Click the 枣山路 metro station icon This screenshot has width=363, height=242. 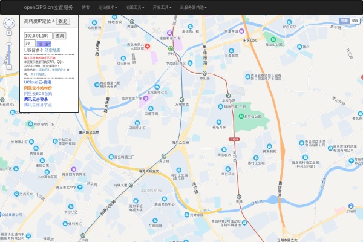pos(204,72)
